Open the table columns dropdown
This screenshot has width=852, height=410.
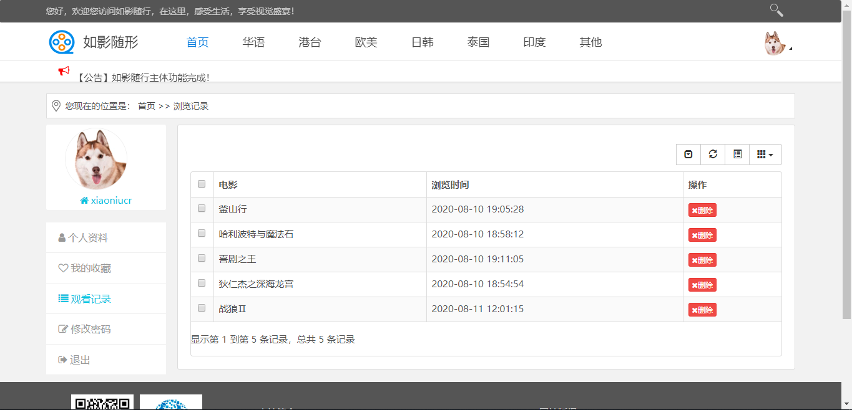765,155
